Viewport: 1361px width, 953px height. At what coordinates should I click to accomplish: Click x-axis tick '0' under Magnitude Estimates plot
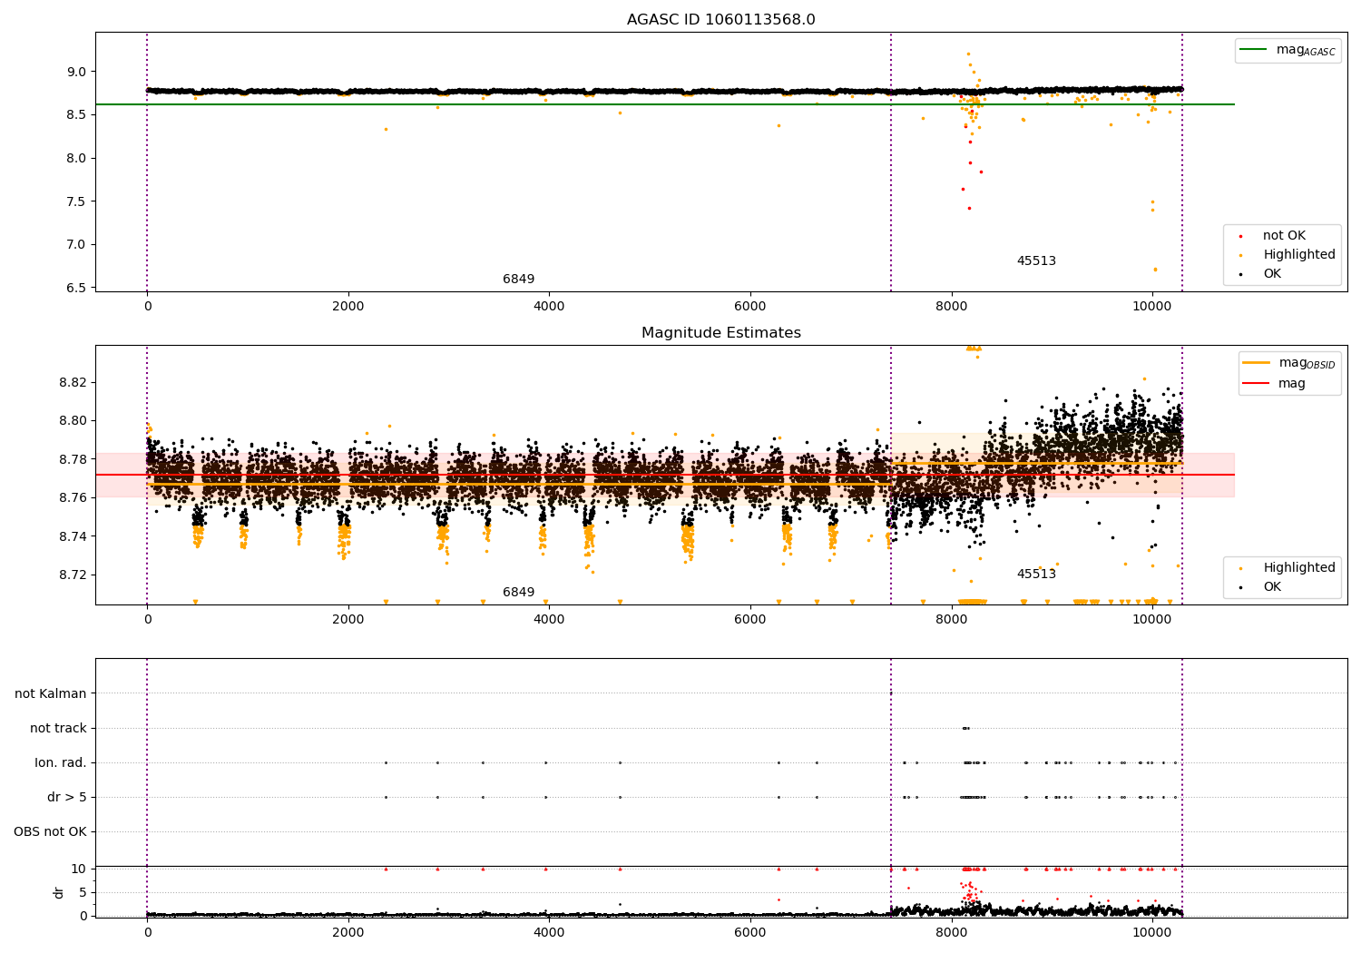(x=147, y=620)
